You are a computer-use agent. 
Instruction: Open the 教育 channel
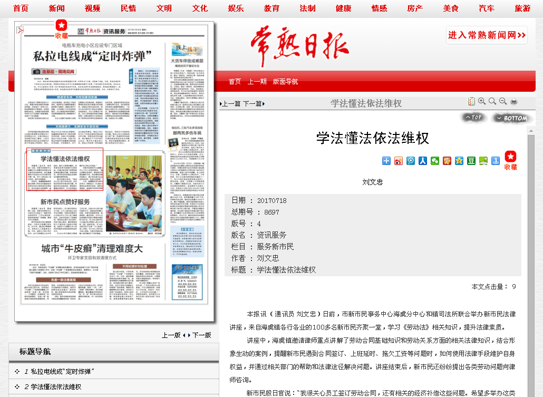pos(272,8)
